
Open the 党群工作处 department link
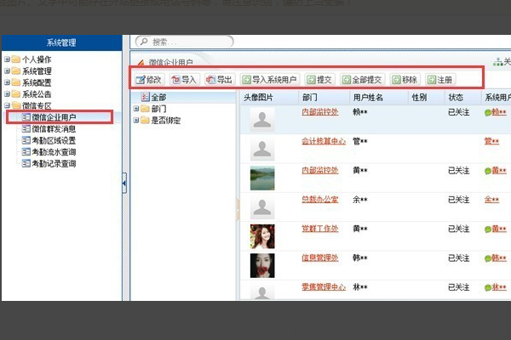320,229
